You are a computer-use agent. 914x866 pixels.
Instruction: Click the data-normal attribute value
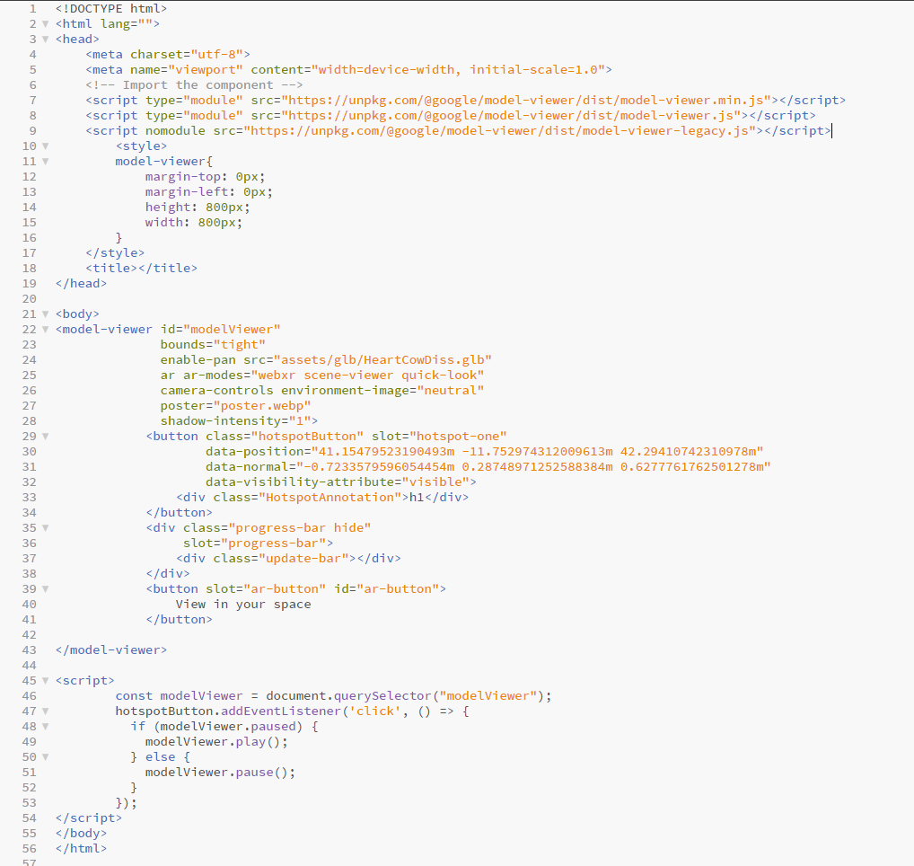point(534,466)
